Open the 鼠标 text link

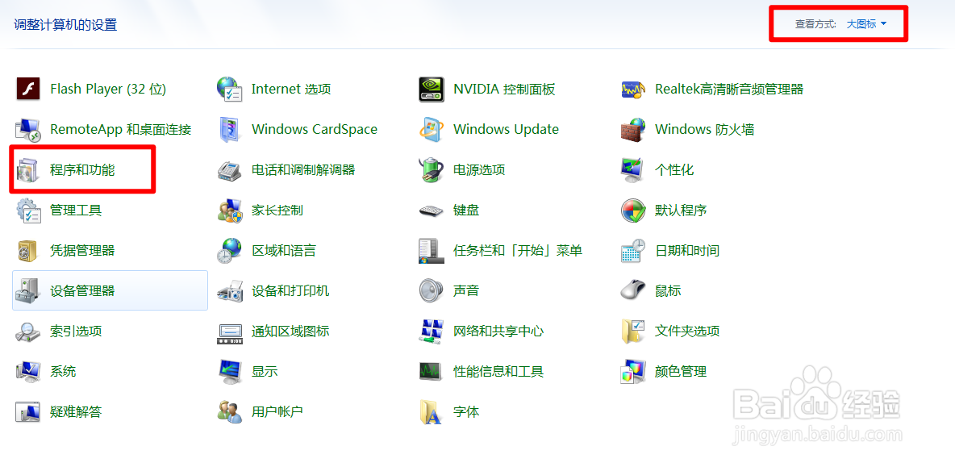tap(668, 290)
